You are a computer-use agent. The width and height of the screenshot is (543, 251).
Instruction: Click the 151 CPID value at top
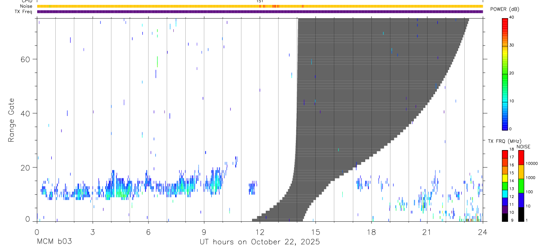[260, 1]
